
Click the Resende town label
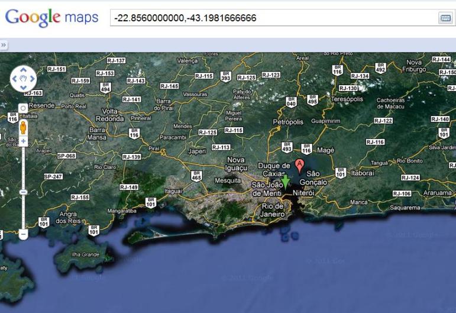pyautogui.click(x=41, y=105)
